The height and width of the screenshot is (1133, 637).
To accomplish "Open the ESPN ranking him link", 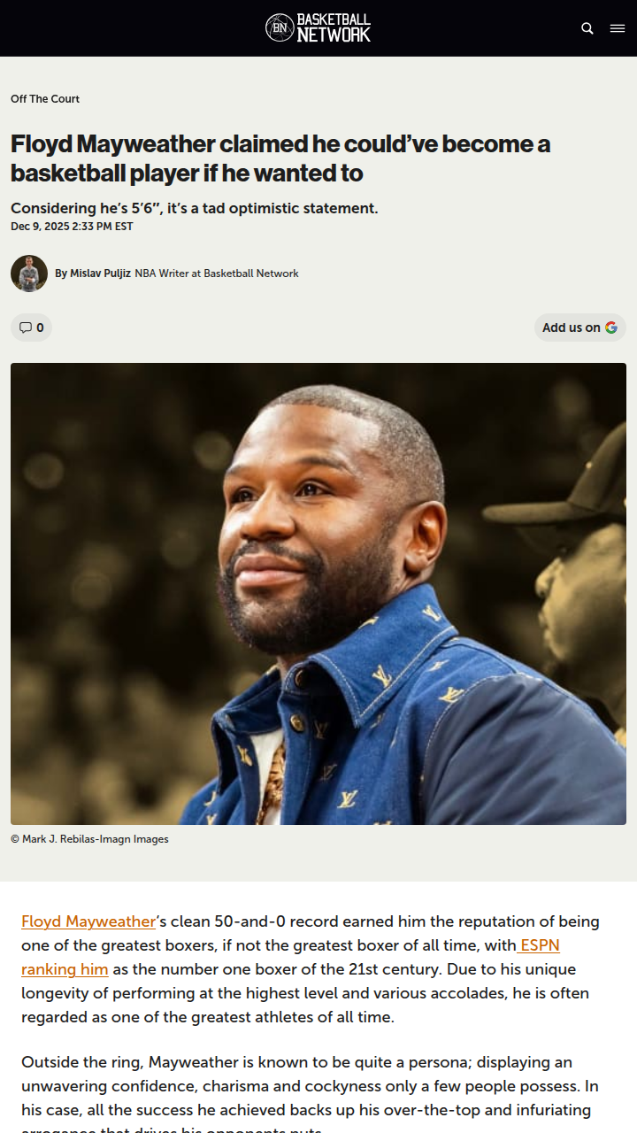I will [x=291, y=957].
